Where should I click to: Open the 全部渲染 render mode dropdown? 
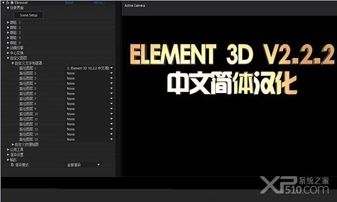[x=83, y=165]
